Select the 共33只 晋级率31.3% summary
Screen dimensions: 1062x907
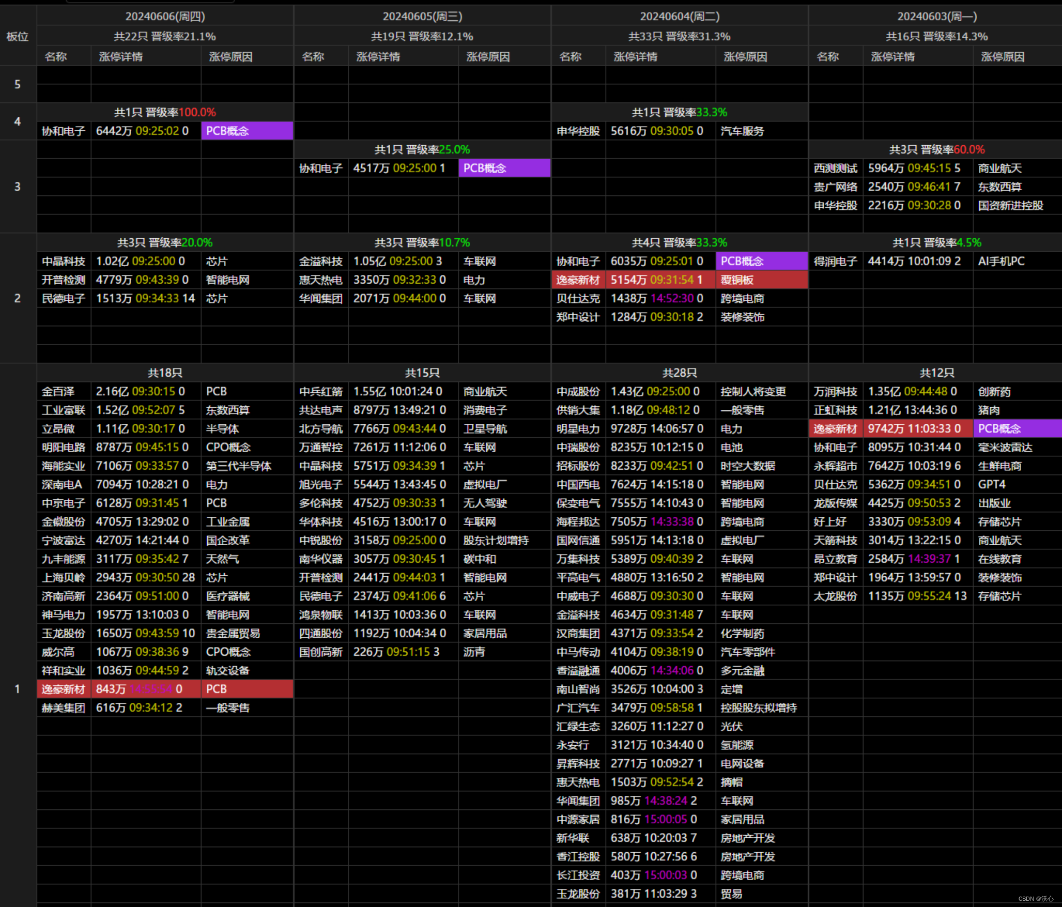(680, 37)
